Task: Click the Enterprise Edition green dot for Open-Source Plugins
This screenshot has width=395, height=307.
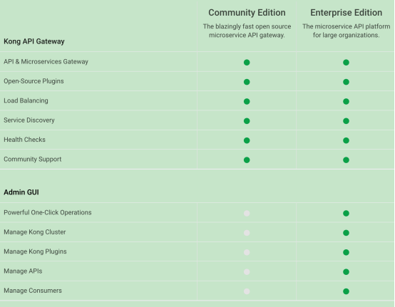Action: pyautogui.click(x=346, y=82)
